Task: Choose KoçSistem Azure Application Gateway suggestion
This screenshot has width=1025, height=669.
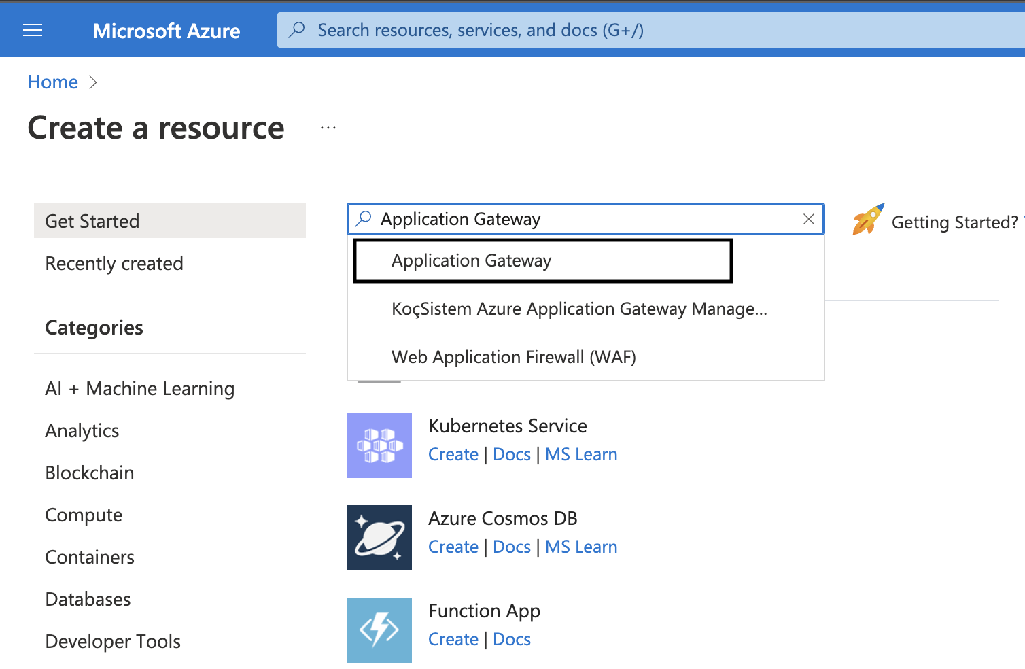Action: click(578, 309)
